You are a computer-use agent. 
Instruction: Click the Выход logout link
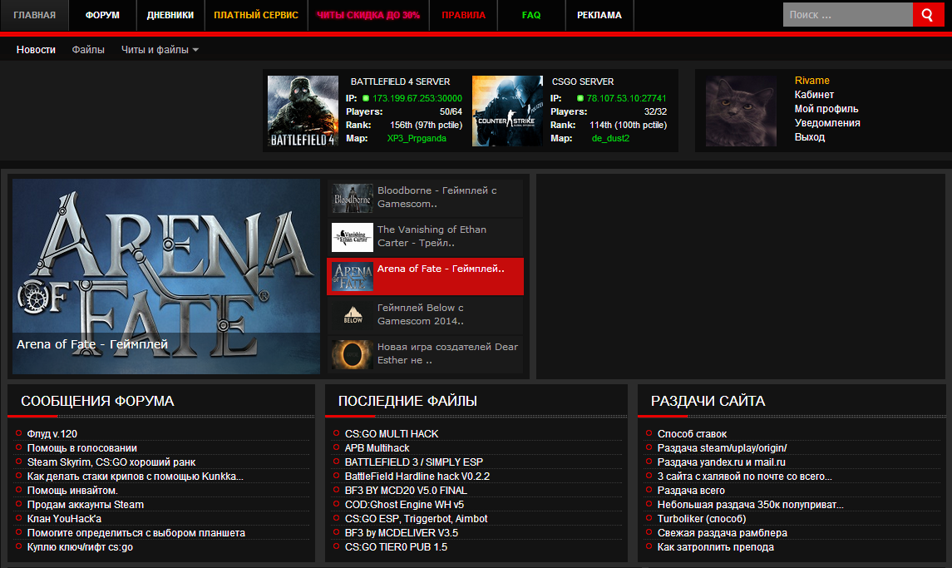pyautogui.click(x=809, y=137)
